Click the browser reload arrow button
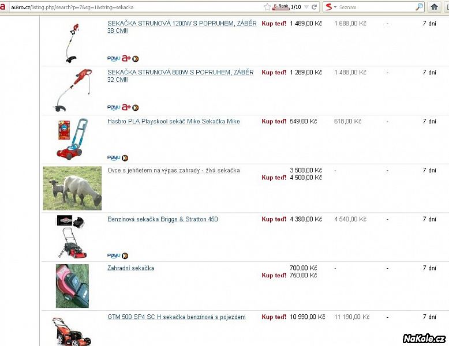The width and height of the screenshot is (449, 346). click(x=314, y=7)
